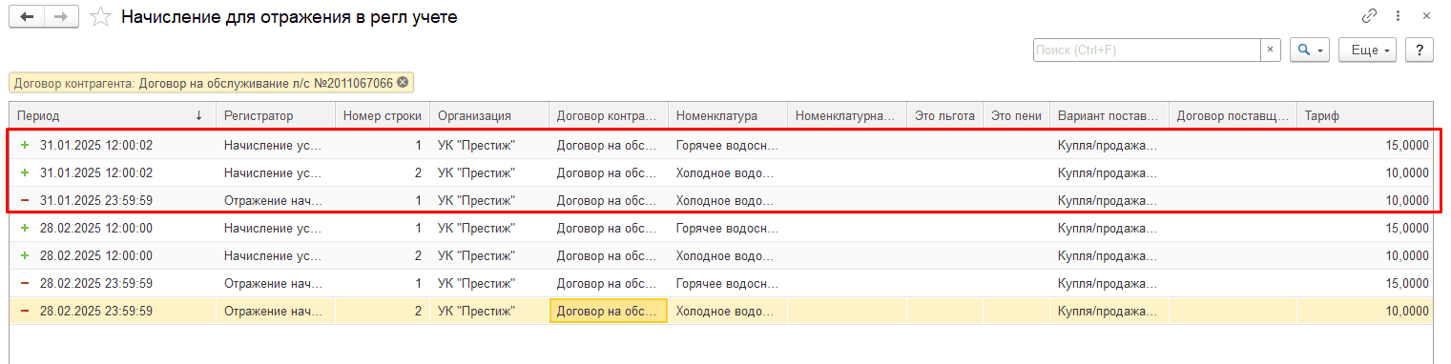This screenshot has width=1451, height=364.
Task: Click the Номенклатура column header
Action: click(x=727, y=115)
